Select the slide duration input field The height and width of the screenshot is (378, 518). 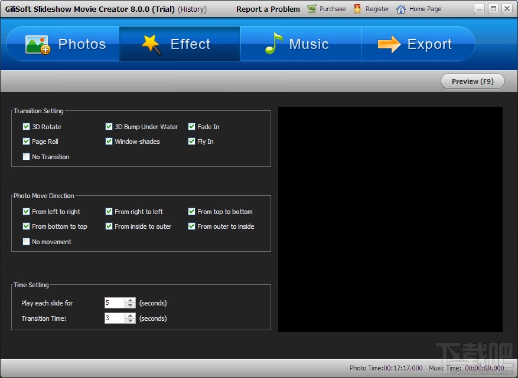[113, 303]
